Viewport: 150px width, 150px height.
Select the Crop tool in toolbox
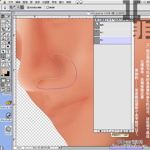click(x=3, y=29)
